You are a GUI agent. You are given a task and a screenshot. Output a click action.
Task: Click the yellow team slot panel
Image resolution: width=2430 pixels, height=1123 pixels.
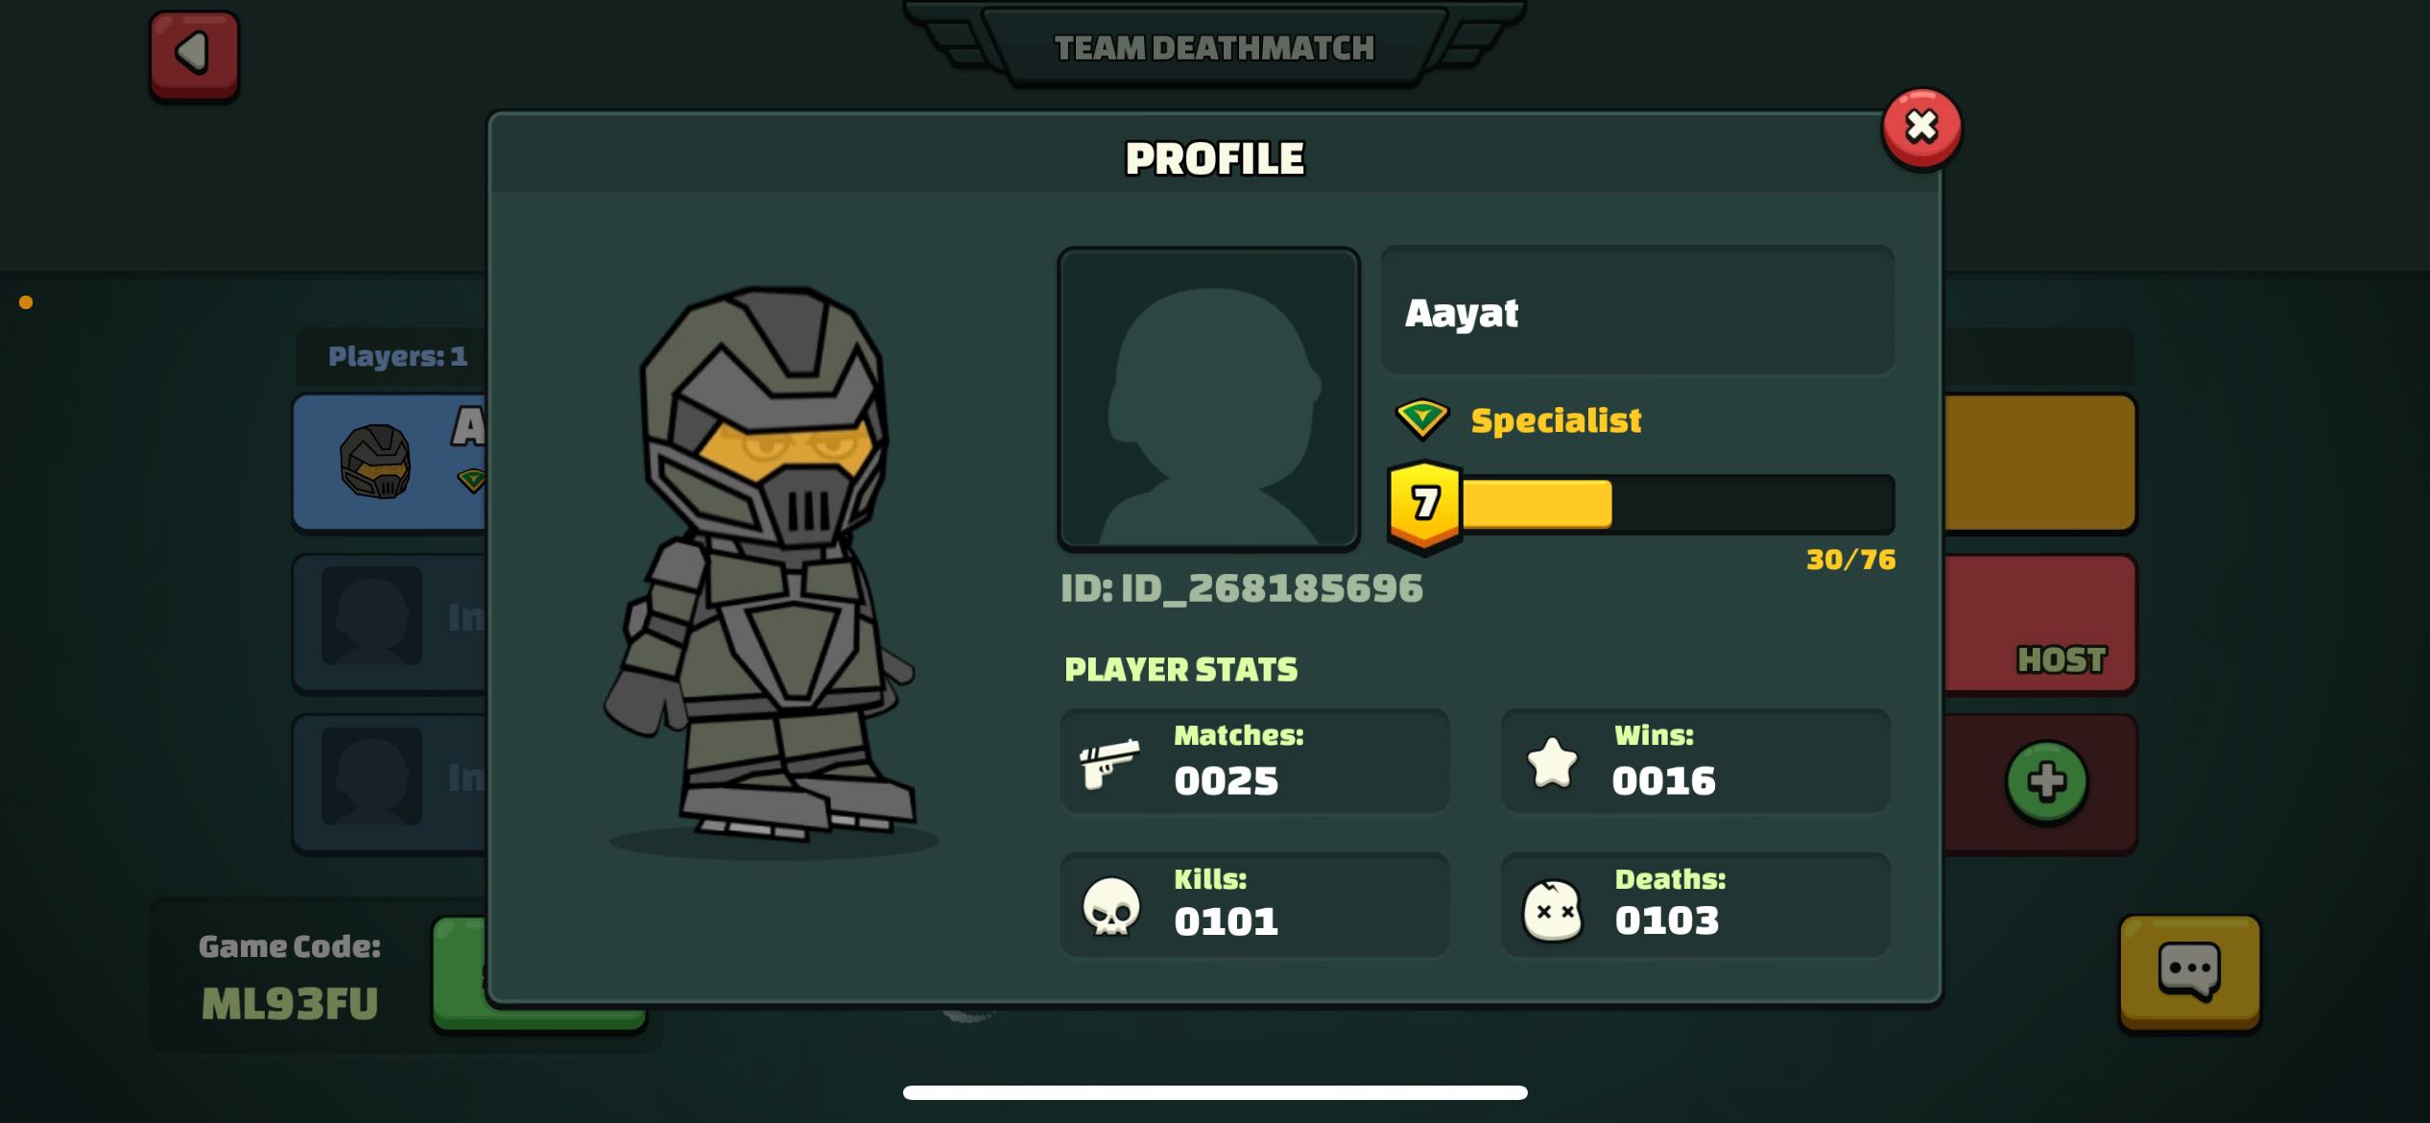[2040, 463]
